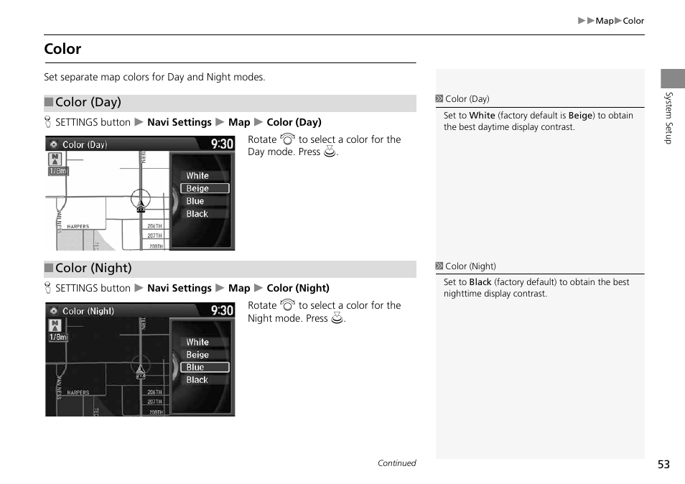
Task: Click the note icon beside Color (Night) sidebar
Action: [439, 266]
